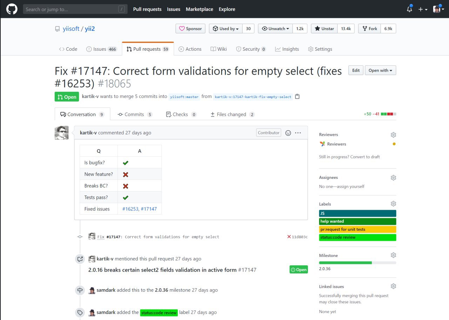Screen dimensions: 449x320
Task: Click the Edit title button
Action: coord(356,70)
